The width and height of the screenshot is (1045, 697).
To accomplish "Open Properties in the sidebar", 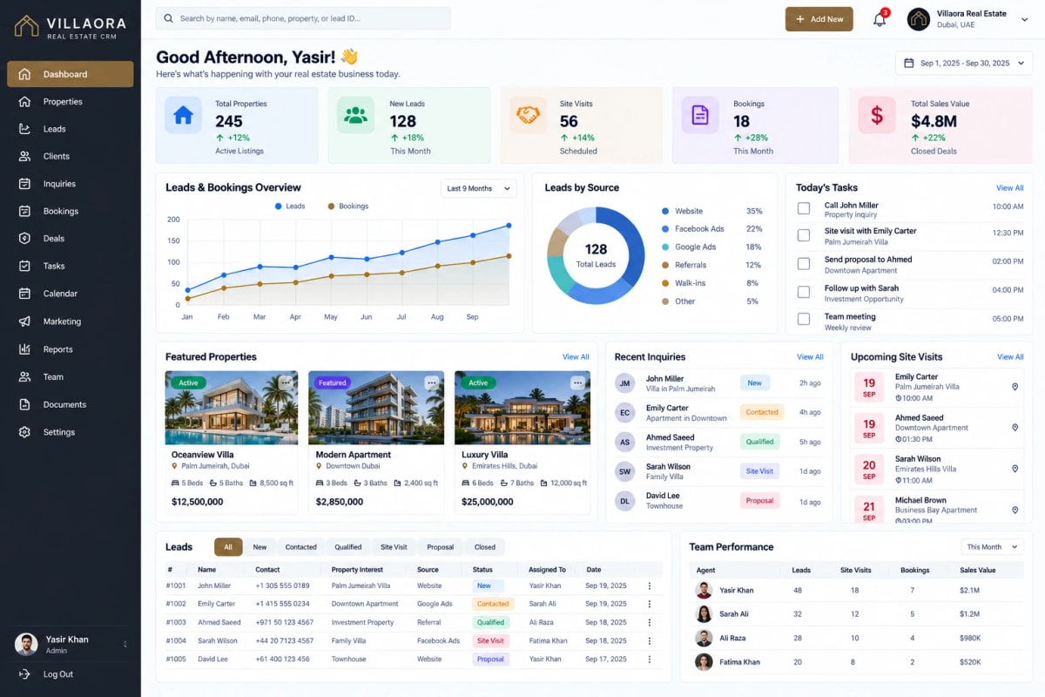I will (x=70, y=102).
